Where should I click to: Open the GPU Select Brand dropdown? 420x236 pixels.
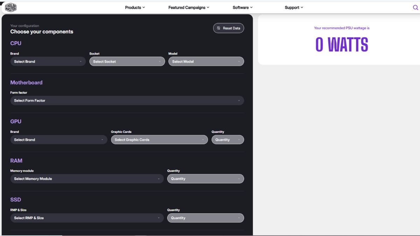pos(59,140)
